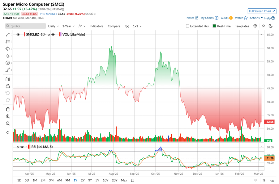Enable the Extended Hrs checkbox
This screenshot has width=279, height=184.
[187, 26]
